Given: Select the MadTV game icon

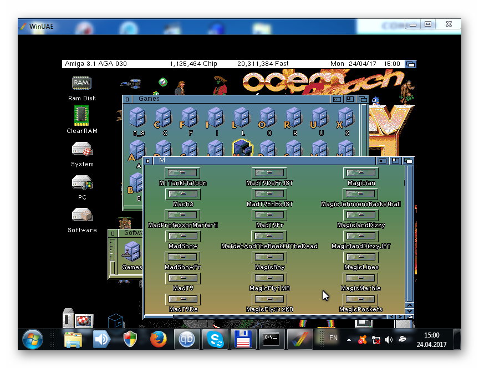Looking at the screenshot, I should click(183, 278).
